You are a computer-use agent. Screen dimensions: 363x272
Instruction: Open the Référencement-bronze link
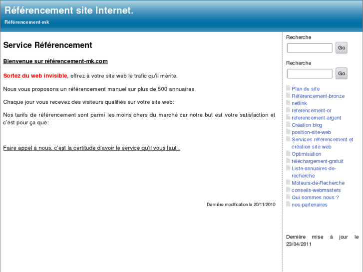point(318,96)
